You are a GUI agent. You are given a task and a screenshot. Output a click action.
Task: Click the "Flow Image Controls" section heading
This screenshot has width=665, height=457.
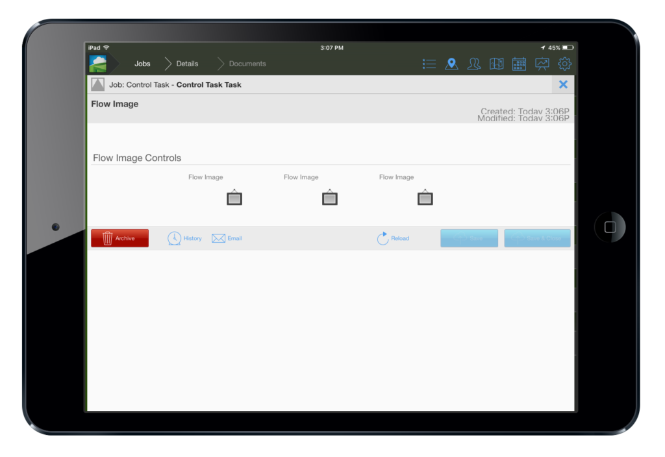[137, 158]
